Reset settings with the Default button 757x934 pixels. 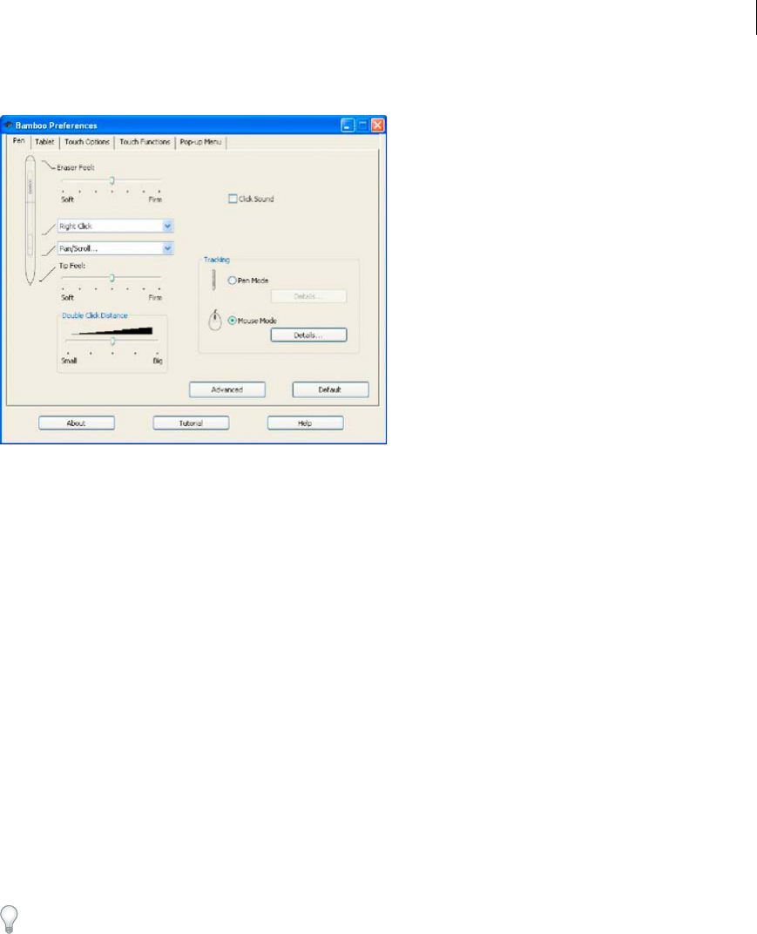coord(330,389)
